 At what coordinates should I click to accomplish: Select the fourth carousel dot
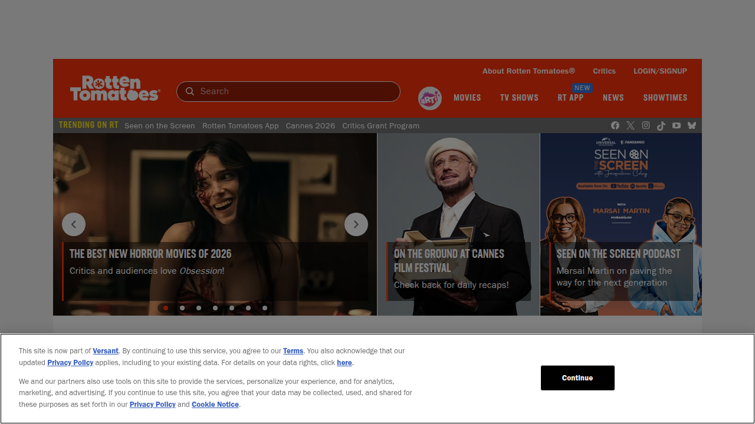click(215, 308)
